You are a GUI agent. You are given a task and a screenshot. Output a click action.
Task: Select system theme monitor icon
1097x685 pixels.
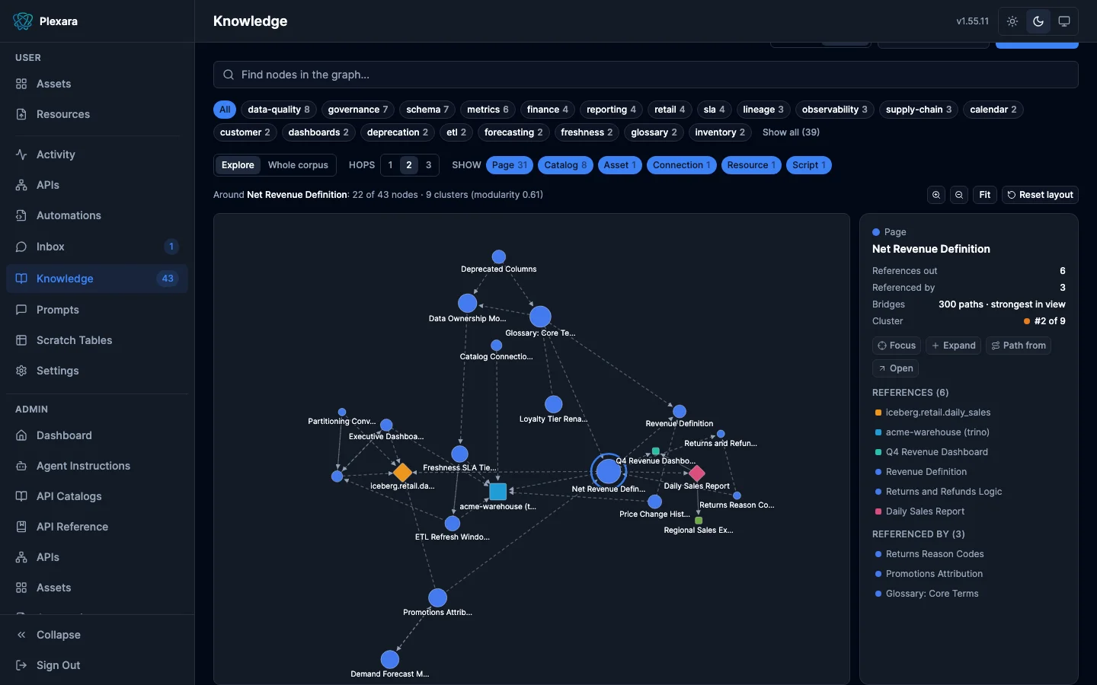1064,21
